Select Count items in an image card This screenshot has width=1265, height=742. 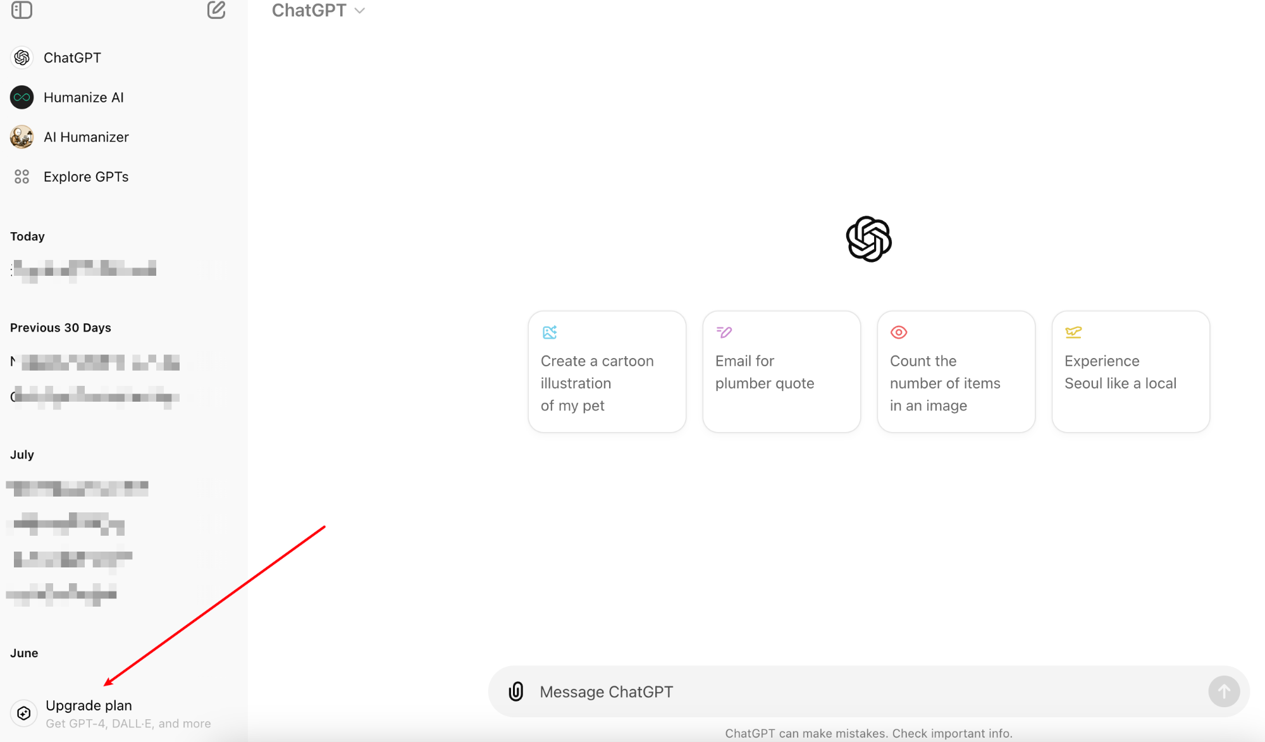(x=956, y=371)
